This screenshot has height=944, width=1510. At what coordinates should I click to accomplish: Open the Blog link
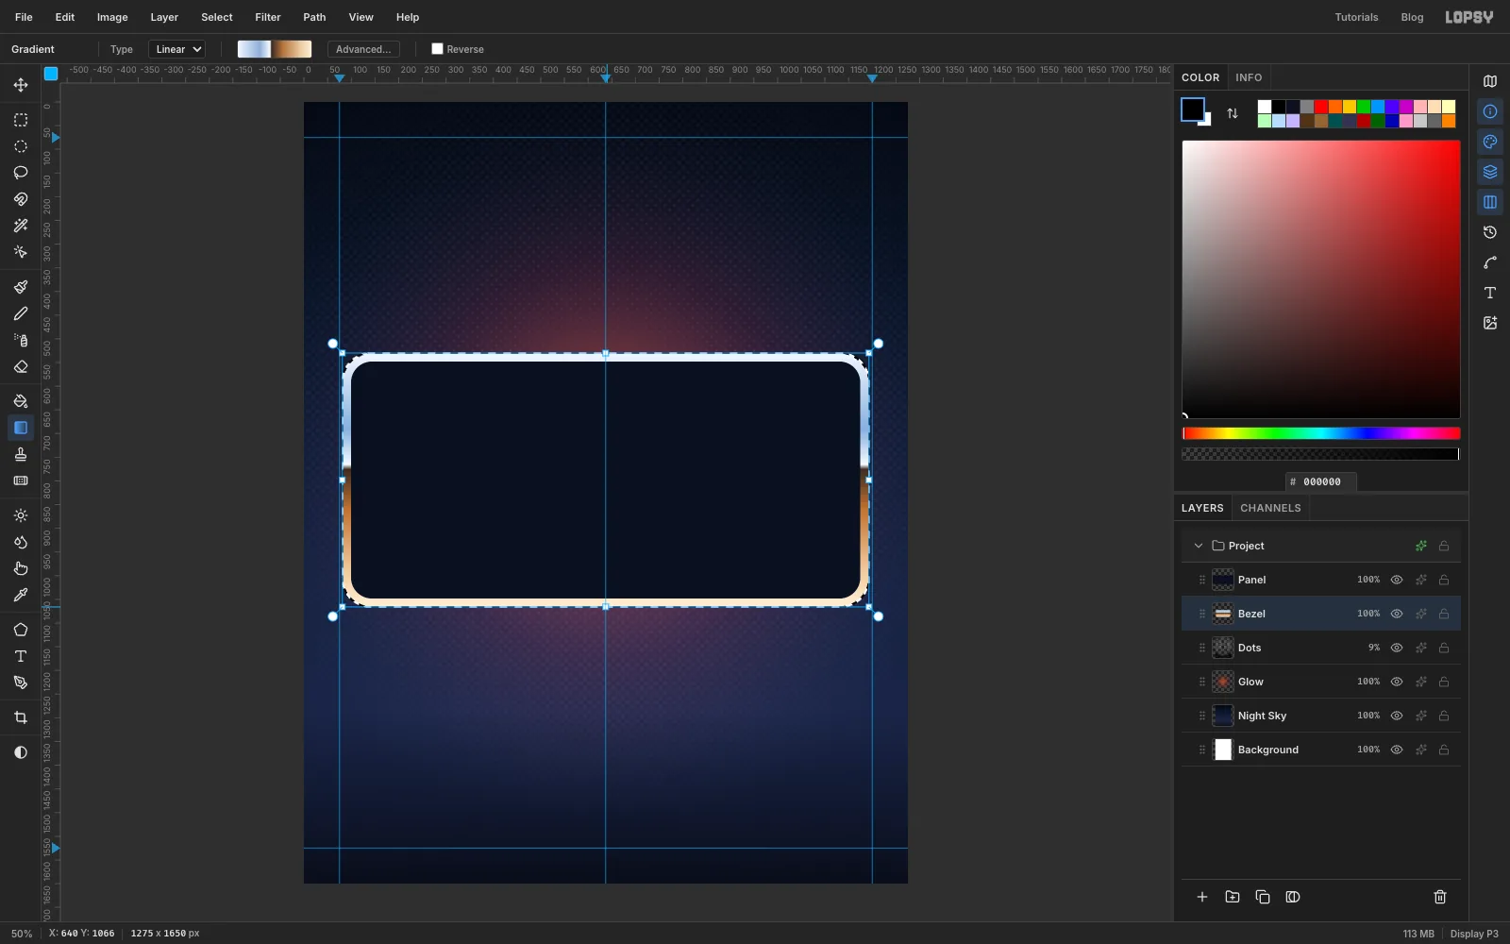[1412, 17]
